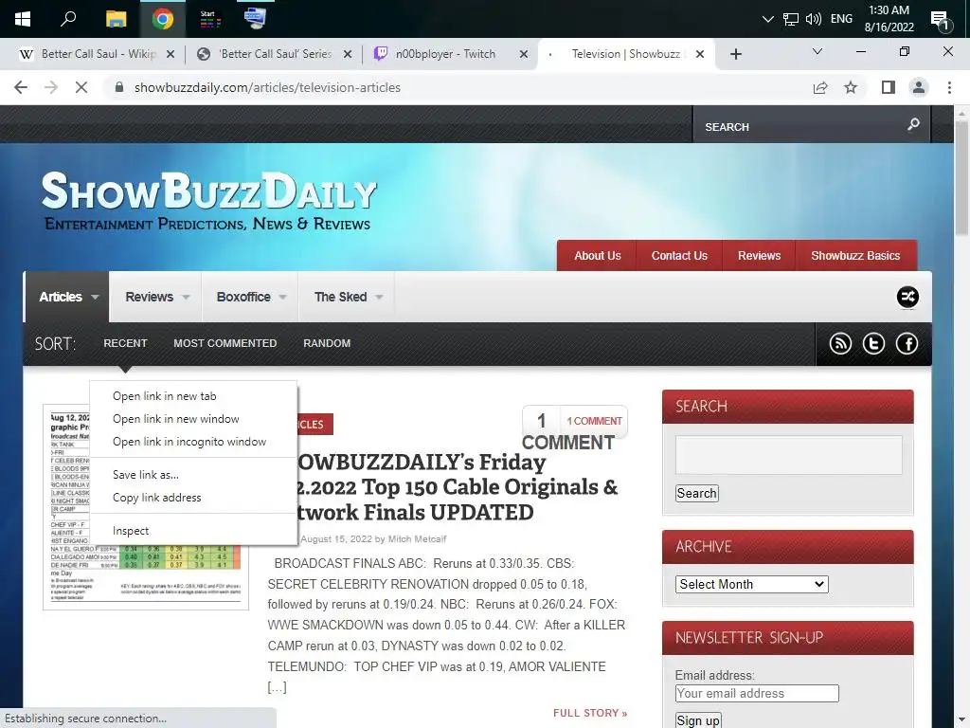
Task: Click the newsletter Sign up button
Action: point(698,720)
